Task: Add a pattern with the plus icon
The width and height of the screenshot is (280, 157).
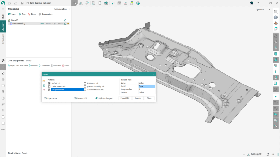Action: click(44, 86)
